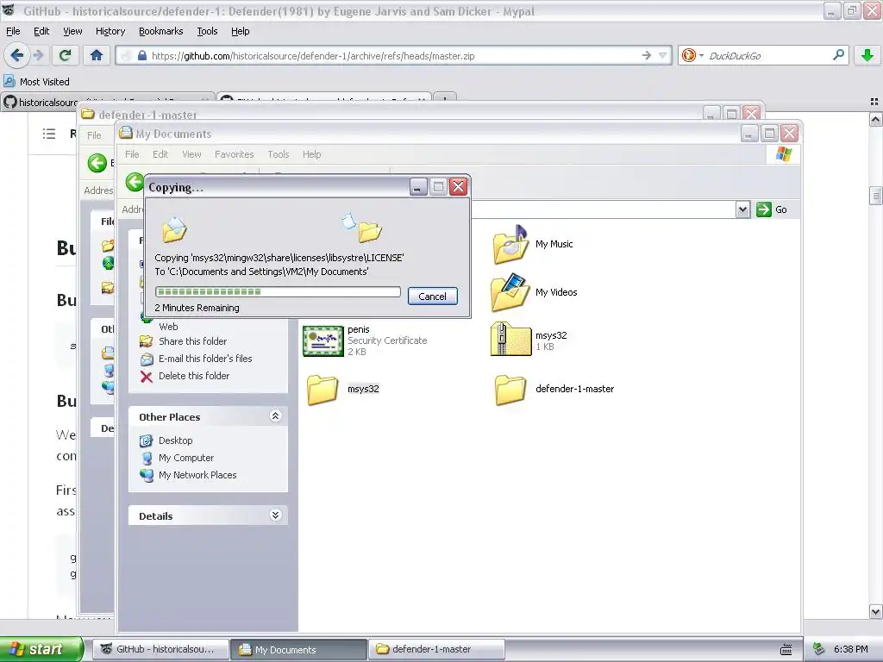This screenshot has height=662, width=883.
Task: Click the GitHub sidebar list toggle icon
Action: (x=49, y=134)
